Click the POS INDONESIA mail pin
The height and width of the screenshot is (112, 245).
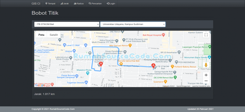click(x=177, y=62)
